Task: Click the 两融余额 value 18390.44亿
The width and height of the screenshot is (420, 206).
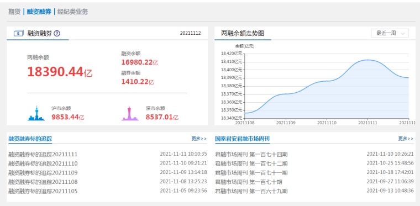Action: [60, 72]
